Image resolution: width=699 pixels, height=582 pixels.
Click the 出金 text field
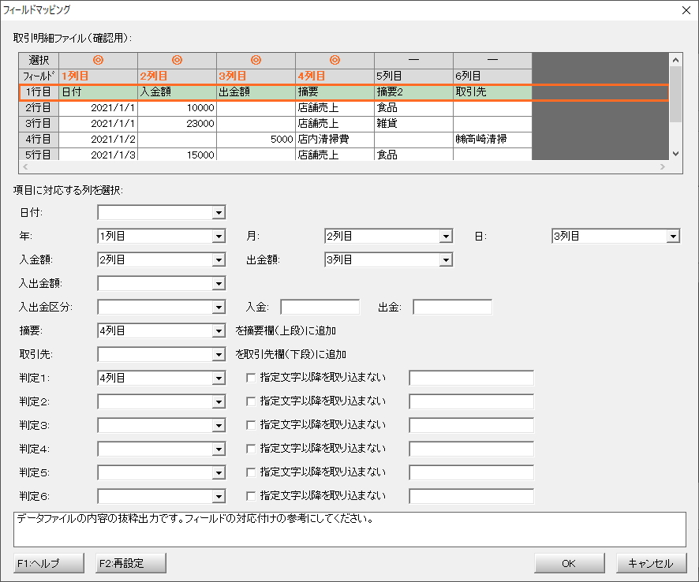(x=453, y=307)
